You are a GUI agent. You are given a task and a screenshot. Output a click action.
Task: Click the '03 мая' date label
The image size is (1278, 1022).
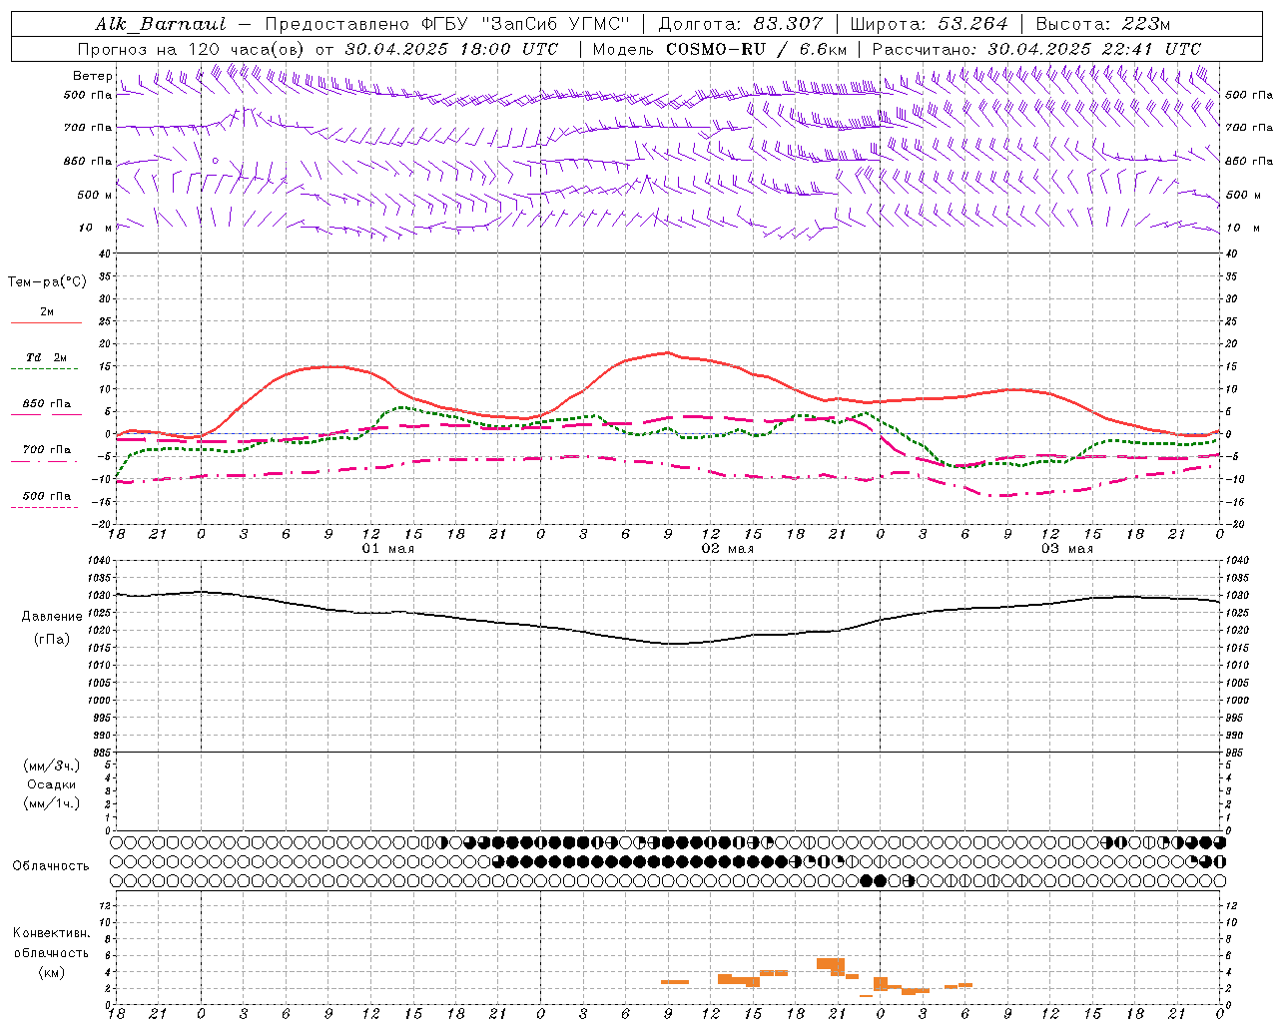tap(1066, 549)
